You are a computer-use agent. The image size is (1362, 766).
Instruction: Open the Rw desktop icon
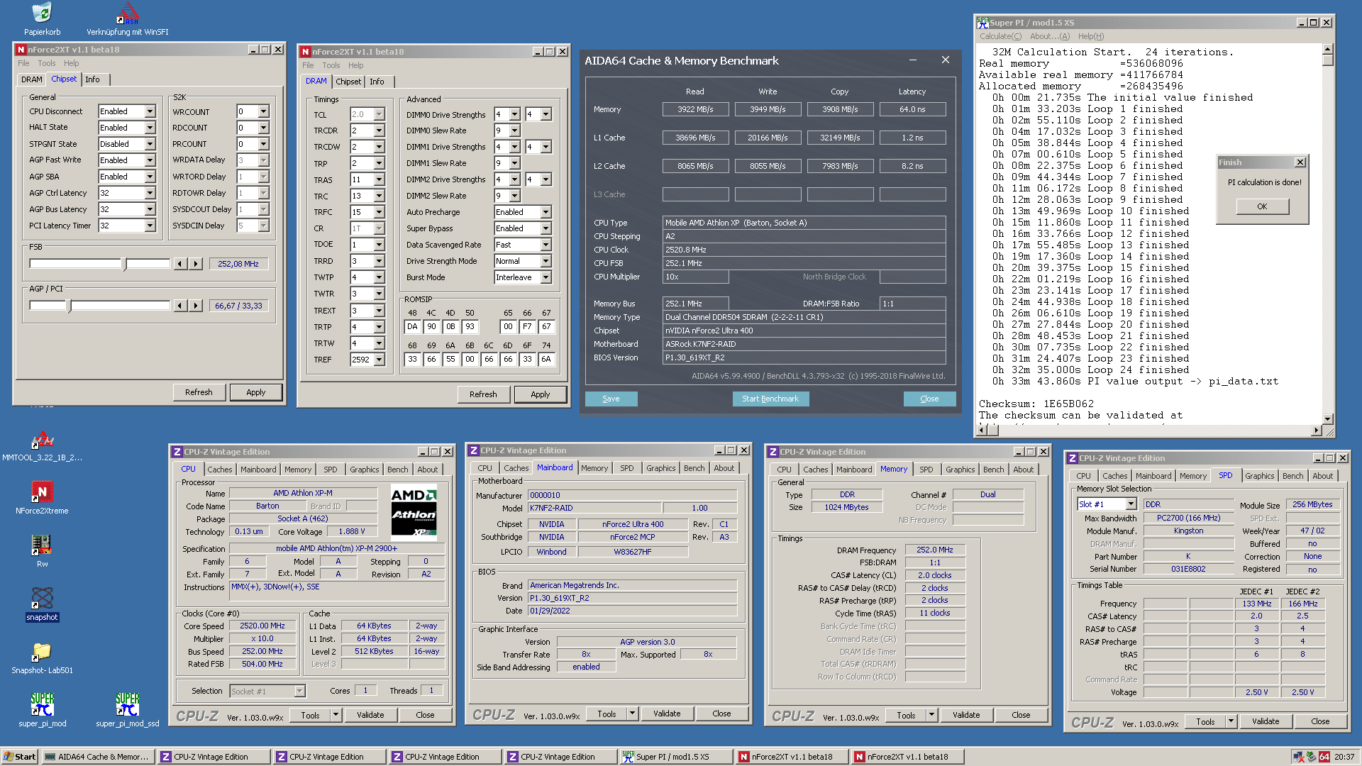42,545
